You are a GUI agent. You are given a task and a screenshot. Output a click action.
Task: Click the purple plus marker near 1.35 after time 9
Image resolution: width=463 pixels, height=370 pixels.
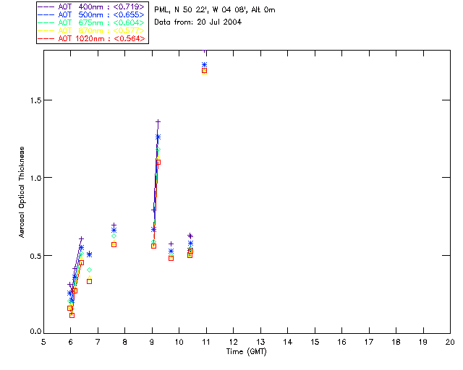click(158, 121)
